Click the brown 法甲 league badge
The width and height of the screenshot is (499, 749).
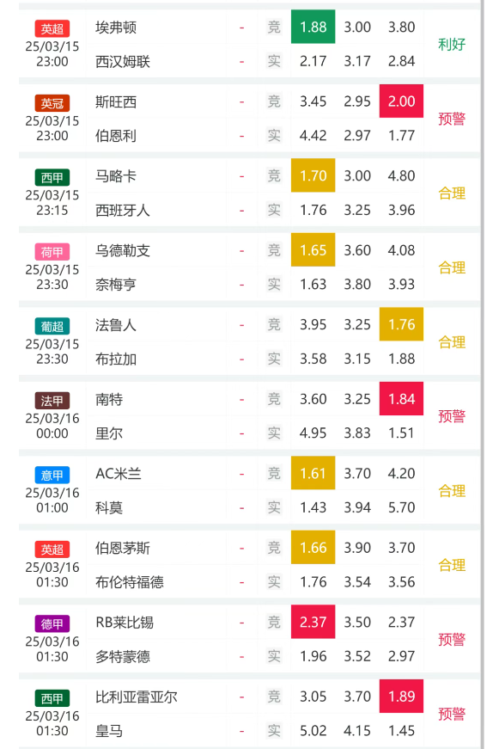click(x=52, y=401)
